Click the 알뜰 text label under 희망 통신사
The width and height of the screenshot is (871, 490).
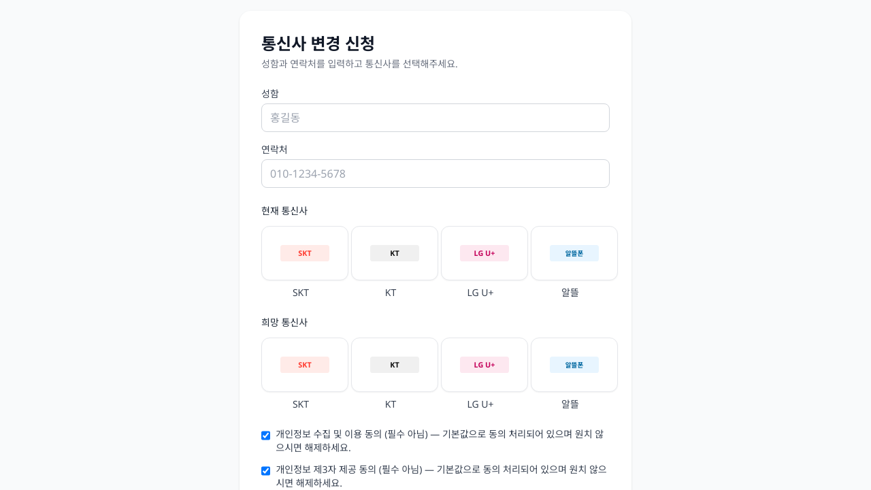570,404
